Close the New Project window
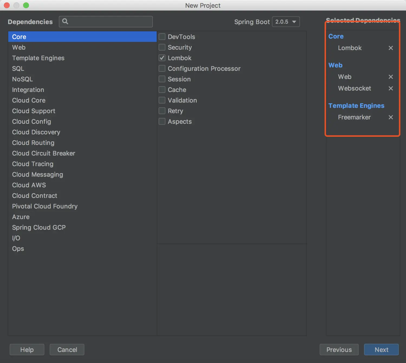 (7, 5)
